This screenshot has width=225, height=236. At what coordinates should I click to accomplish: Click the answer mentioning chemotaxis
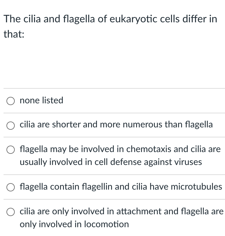(120, 149)
